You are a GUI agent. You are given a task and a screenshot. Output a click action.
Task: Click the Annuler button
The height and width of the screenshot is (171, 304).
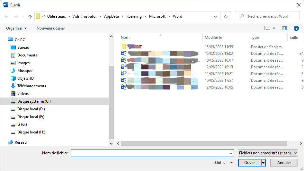point(284,163)
